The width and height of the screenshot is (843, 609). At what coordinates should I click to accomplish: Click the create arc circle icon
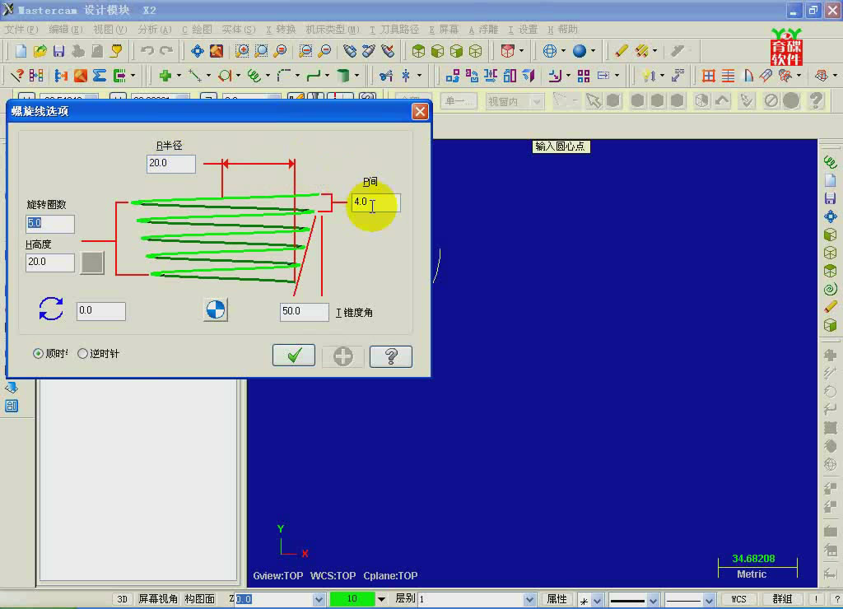click(x=225, y=76)
